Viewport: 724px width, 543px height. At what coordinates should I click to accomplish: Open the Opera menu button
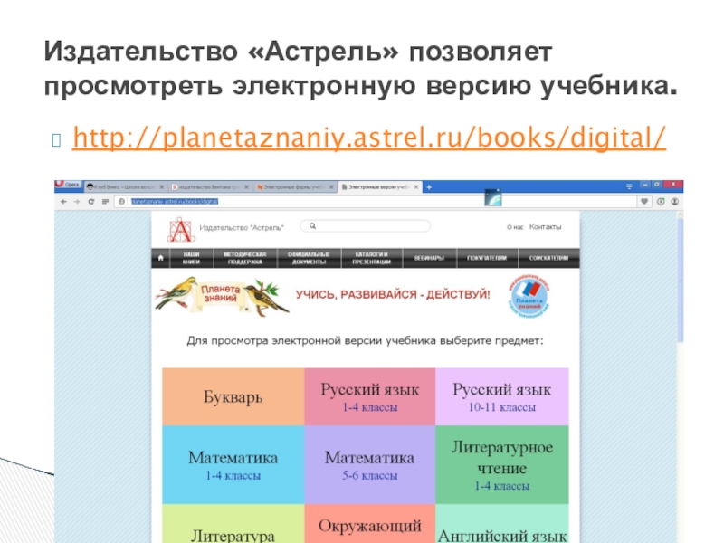point(68,185)
